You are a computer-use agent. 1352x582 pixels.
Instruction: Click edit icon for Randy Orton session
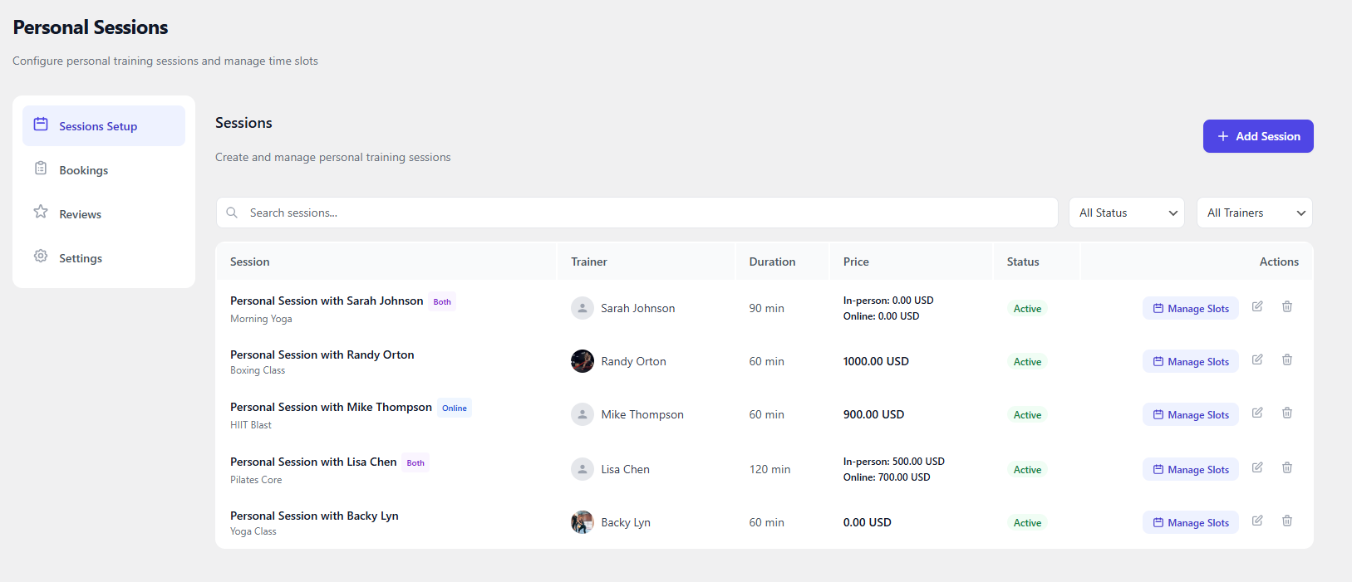pos(1257,359)
